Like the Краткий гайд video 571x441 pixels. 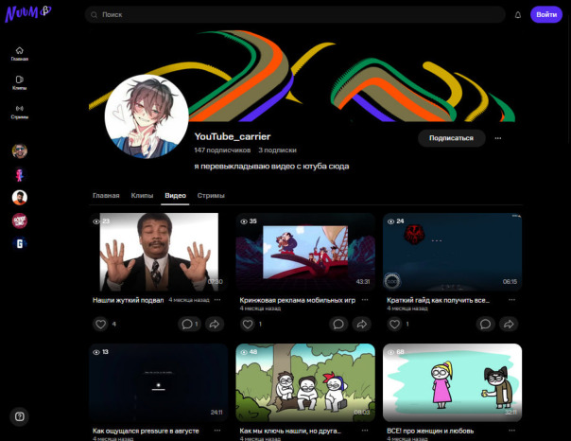(x=395, y=324)
